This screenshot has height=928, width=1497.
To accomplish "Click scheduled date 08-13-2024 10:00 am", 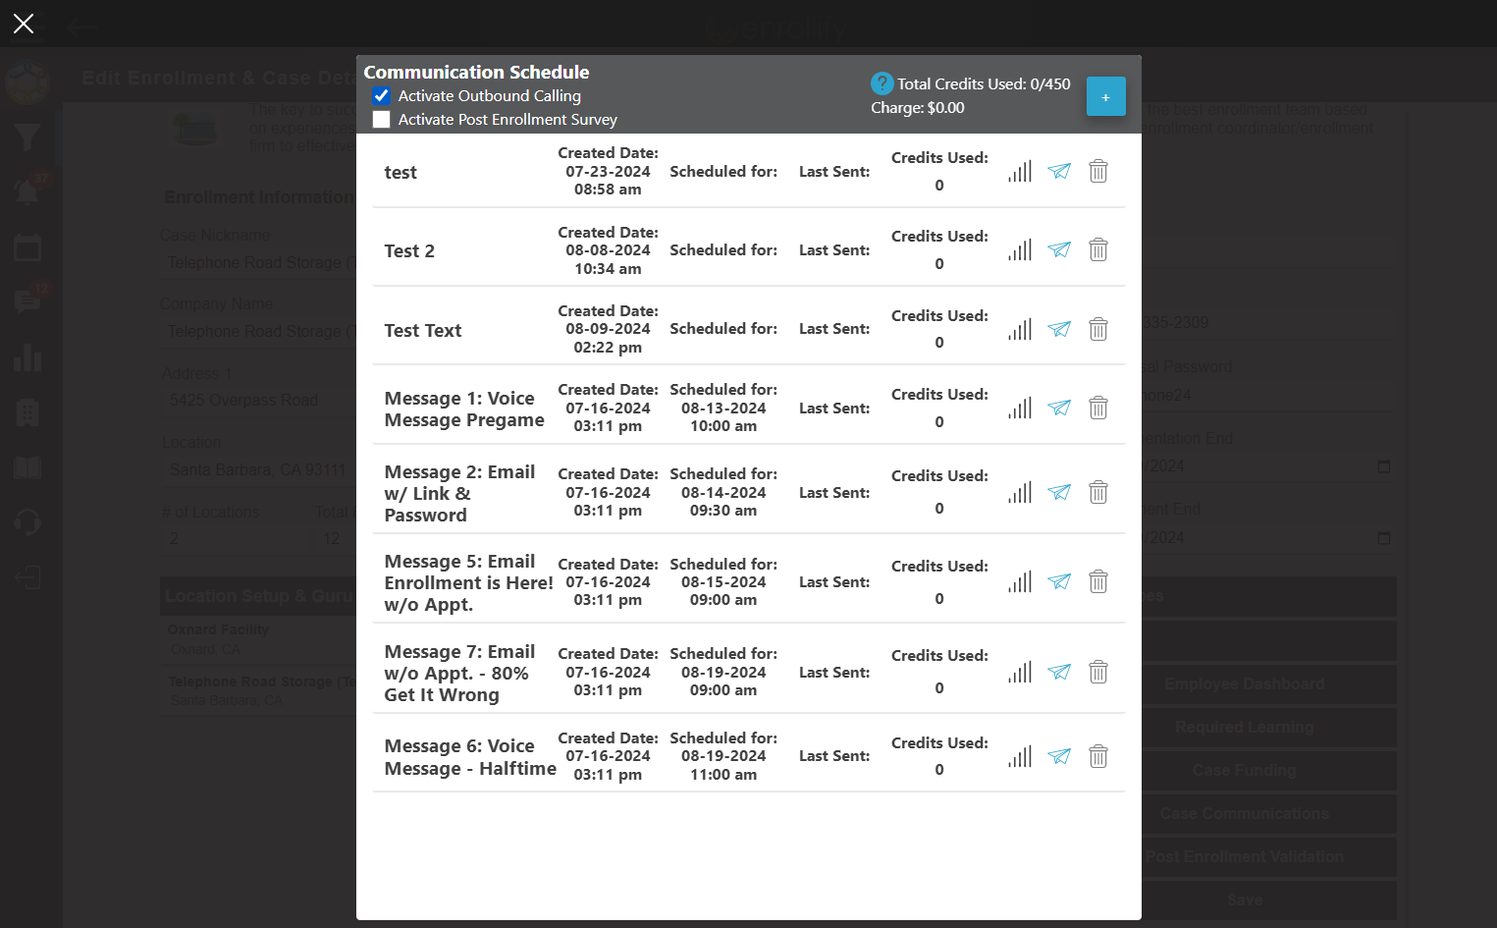I will click(723, 417).
